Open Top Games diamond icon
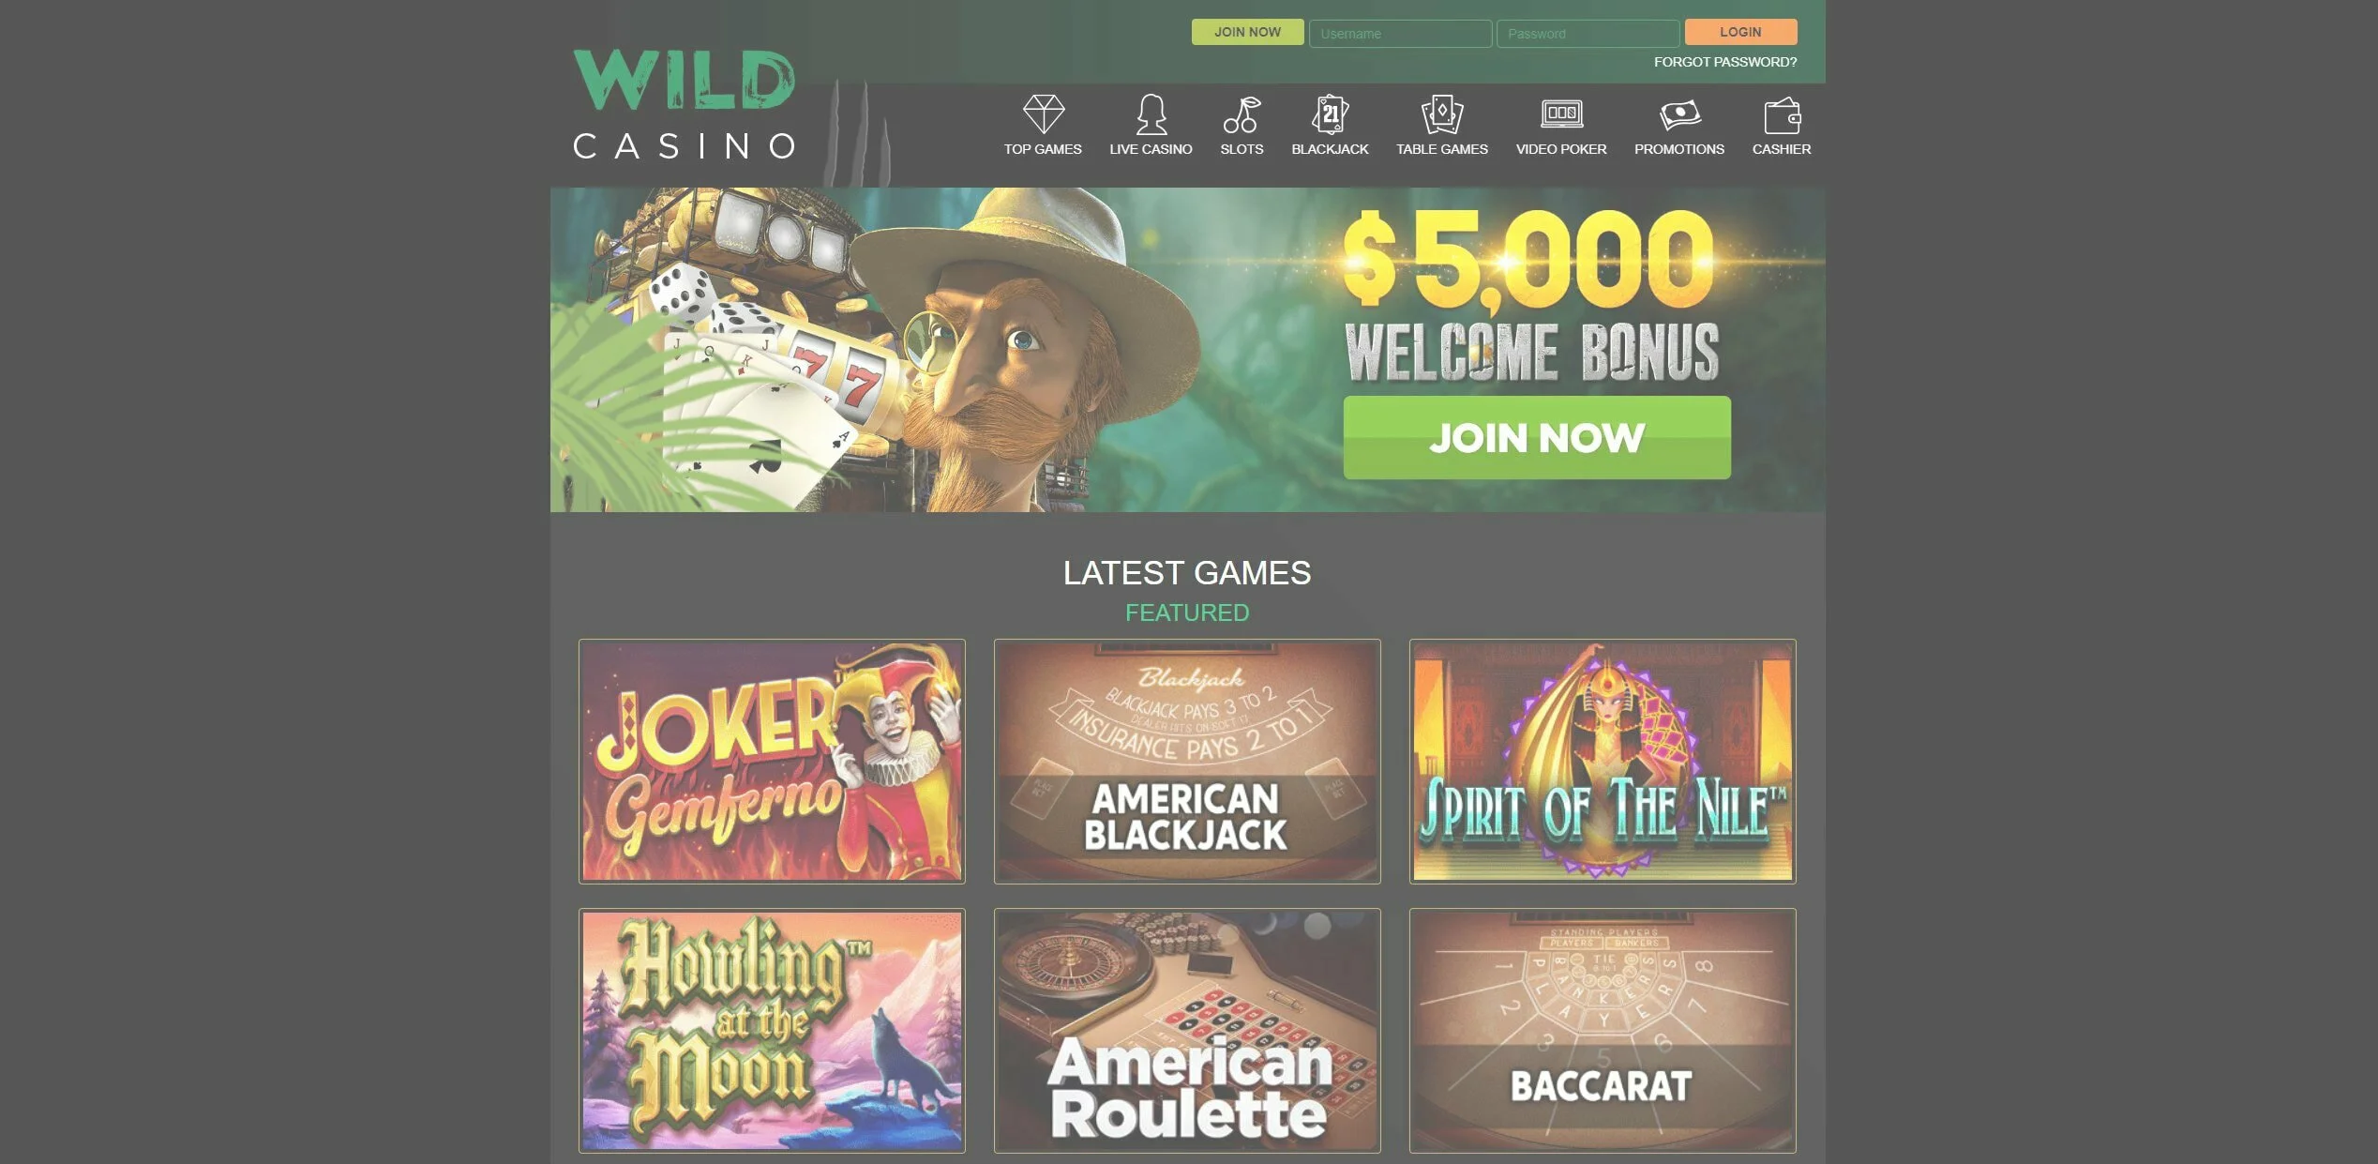This screenshot has width=2378, height=1164. (x=1043, y=114)
